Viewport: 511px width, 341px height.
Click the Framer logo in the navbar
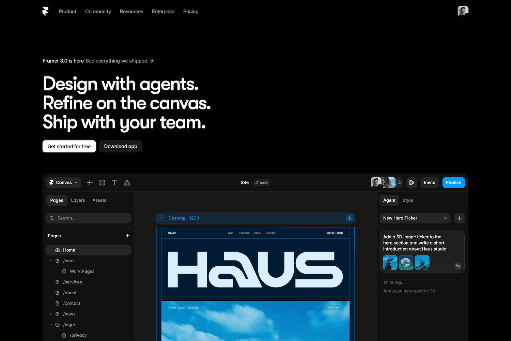(x=46, y=11)
